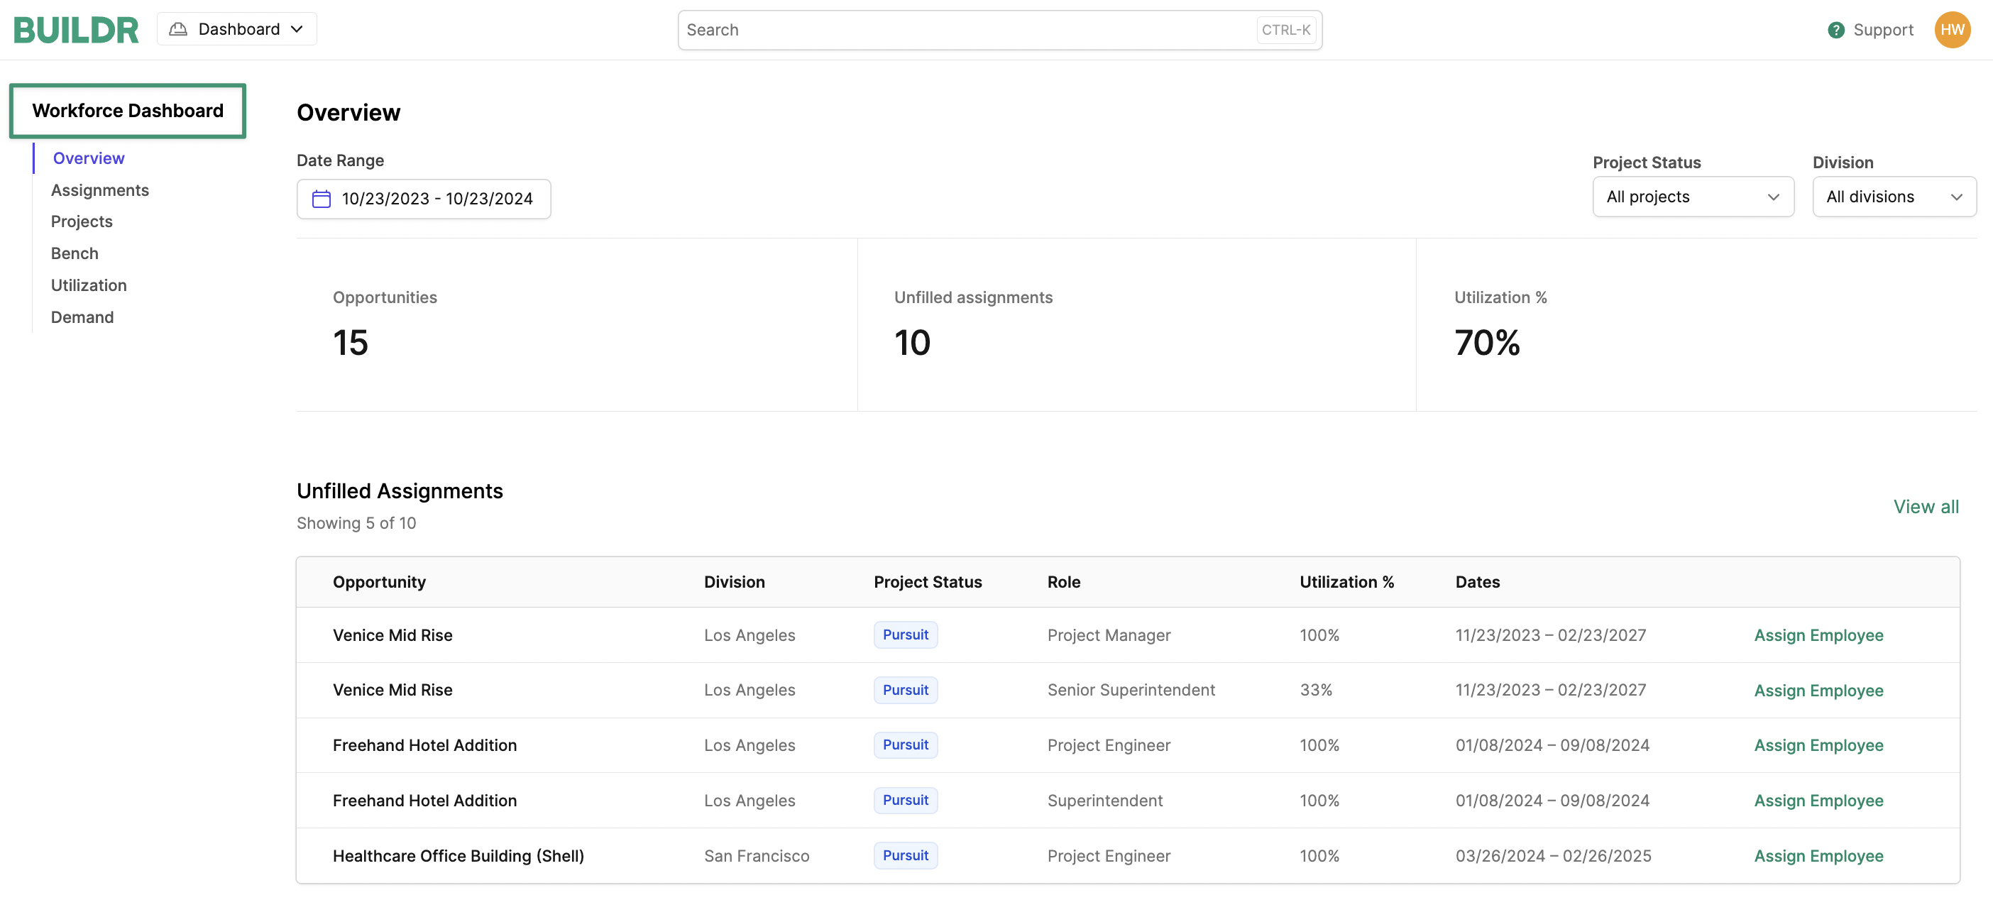1993x900 pixels.
Task: Go to Assignments in the sidebar
Action: (100, 190)
